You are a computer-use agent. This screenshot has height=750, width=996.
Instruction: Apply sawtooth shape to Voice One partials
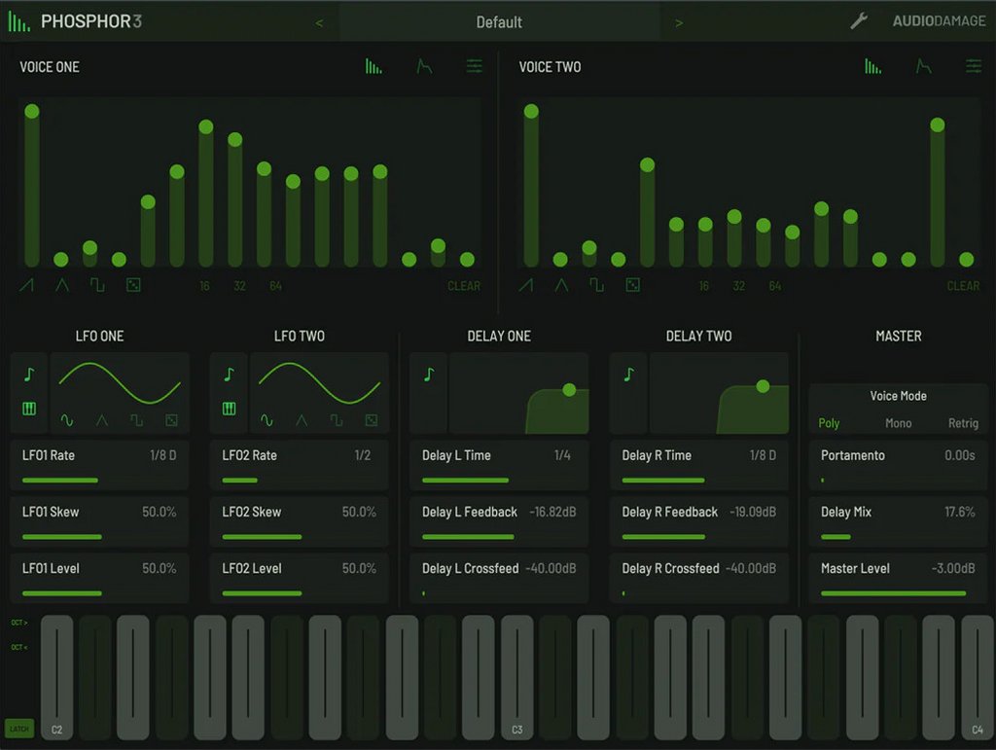[26, 285]
